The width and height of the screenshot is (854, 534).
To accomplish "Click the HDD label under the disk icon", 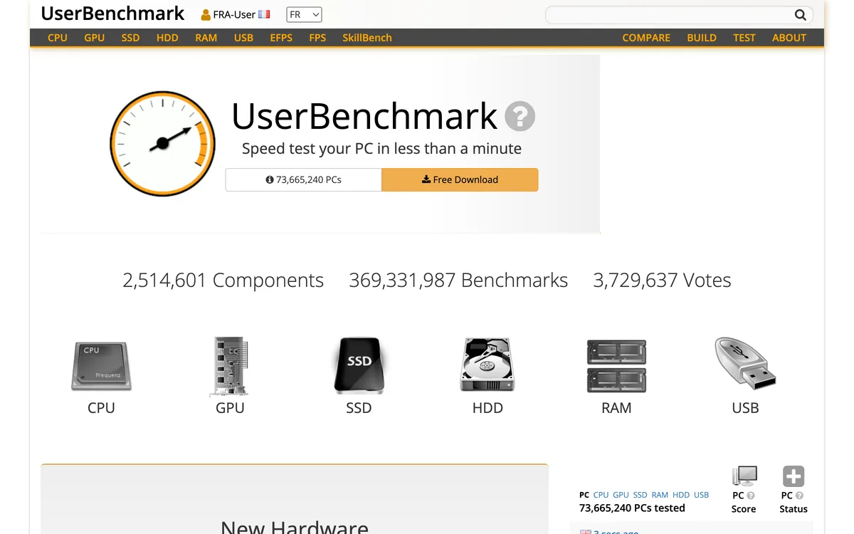I will coord(487,408).
